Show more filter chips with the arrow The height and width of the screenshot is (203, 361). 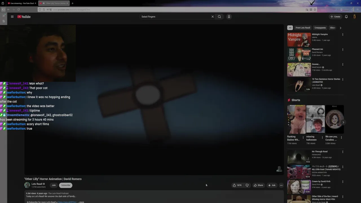point(340,28)
